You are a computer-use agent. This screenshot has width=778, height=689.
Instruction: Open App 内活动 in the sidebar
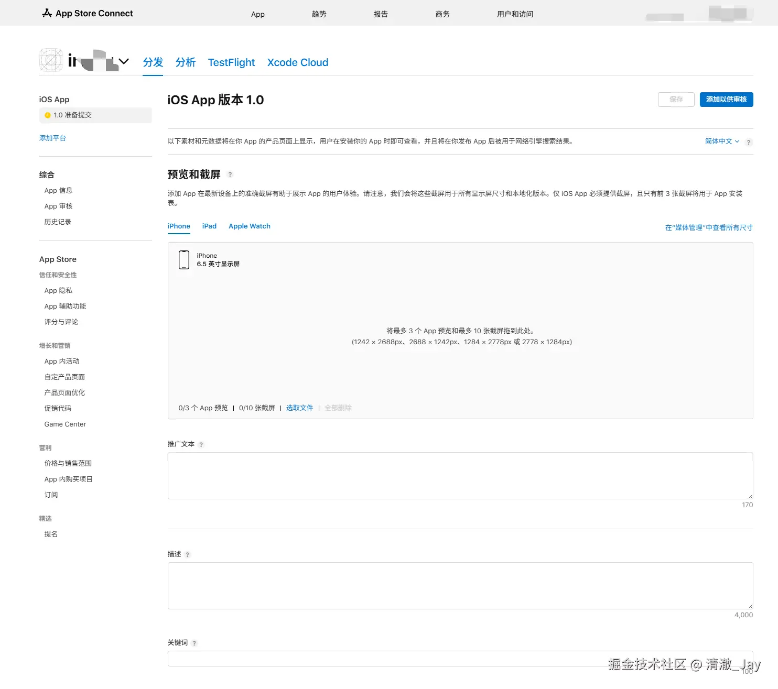click(x=62, y=362)
